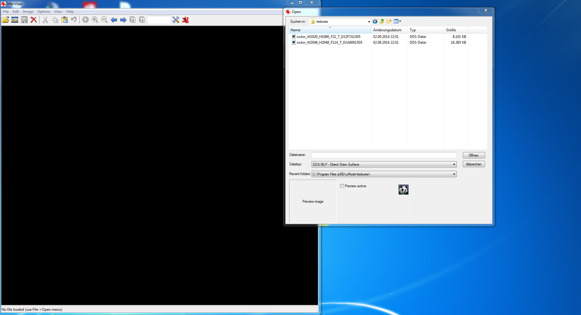This screenshot has height=315, width=581.
Task: Click the Save floppy disk icon
Action: point(24,20)
